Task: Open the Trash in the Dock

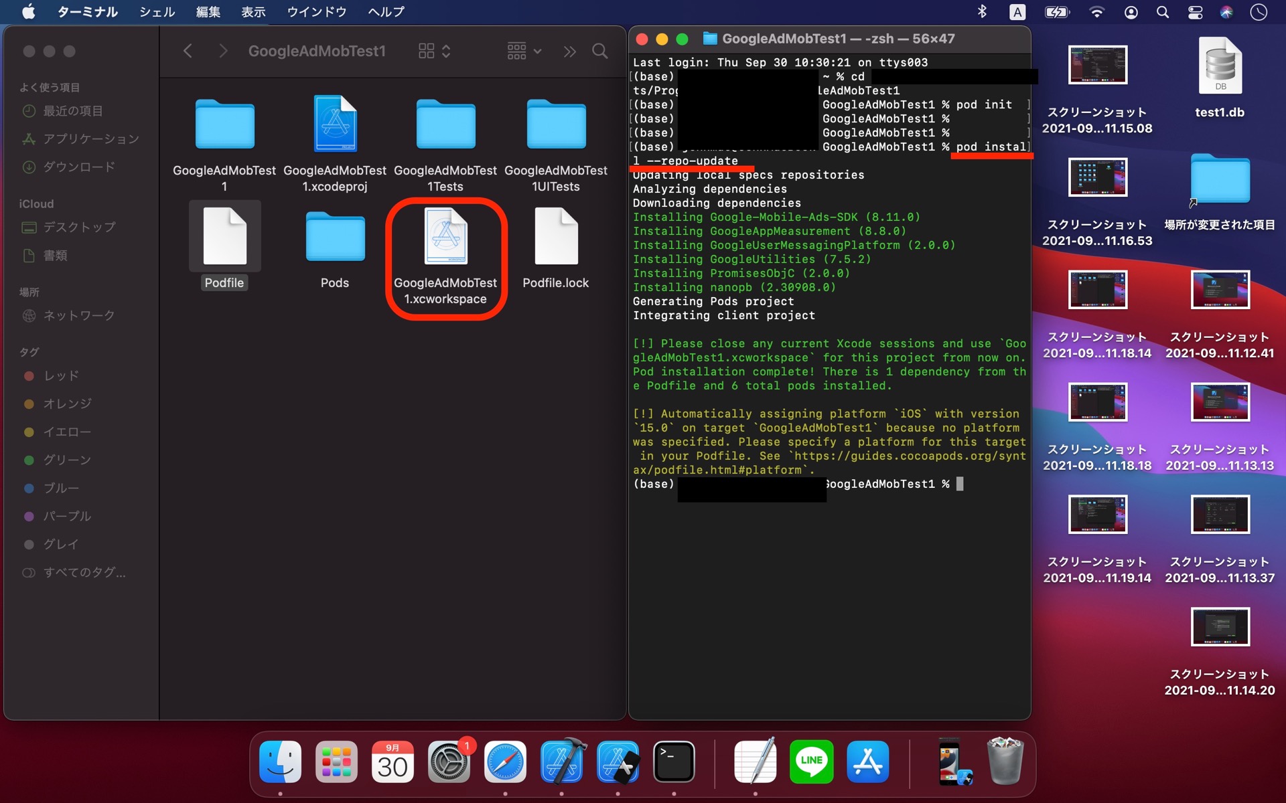Action: [1005, 762]
